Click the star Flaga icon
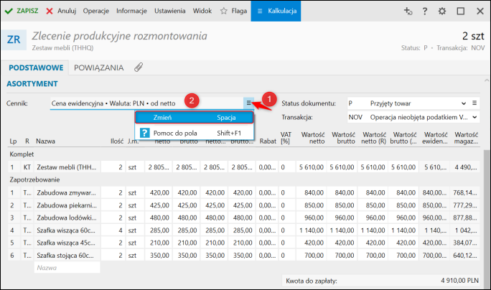Viewport: 491px width, 290px height. point(223,11)
